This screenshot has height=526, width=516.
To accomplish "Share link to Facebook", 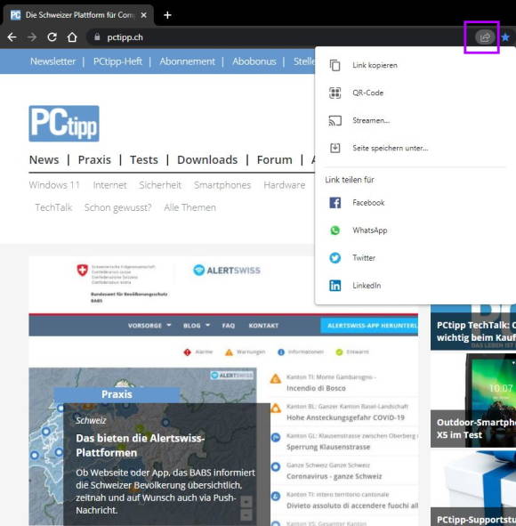I will [x=415, y=203].
